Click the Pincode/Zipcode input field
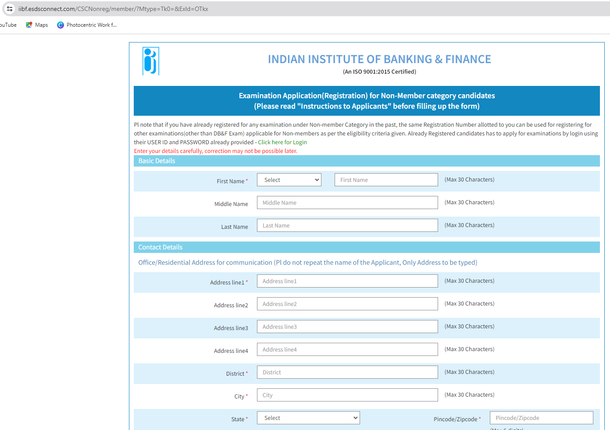This screenshot has width=610, height=430. [x=541, y=417]
